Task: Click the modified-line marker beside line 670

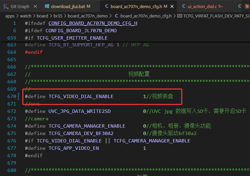Action: pyautogui.click(x=18, y=96)
